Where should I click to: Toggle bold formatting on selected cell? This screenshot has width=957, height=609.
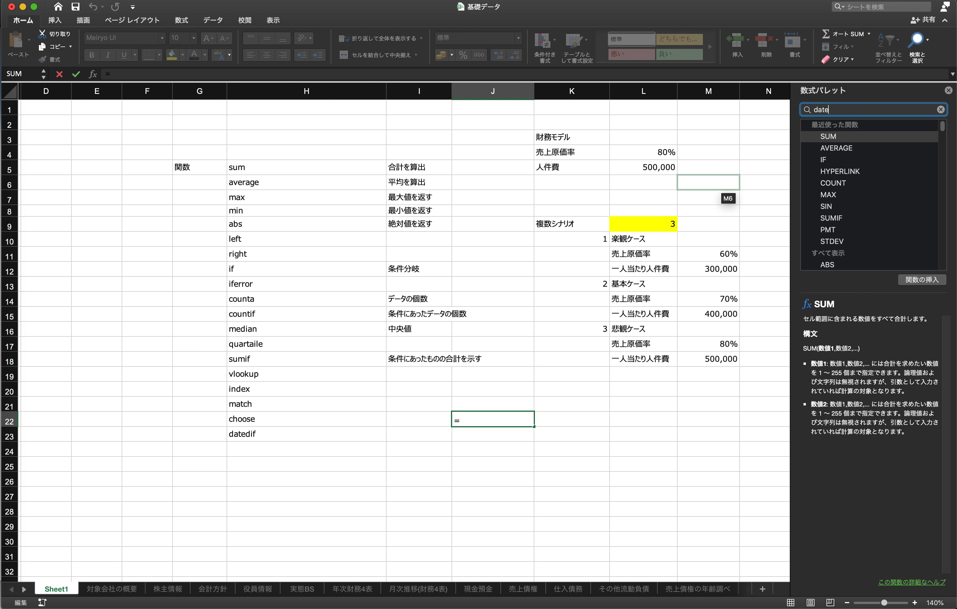pyautogui.click(x=91, y=55)
